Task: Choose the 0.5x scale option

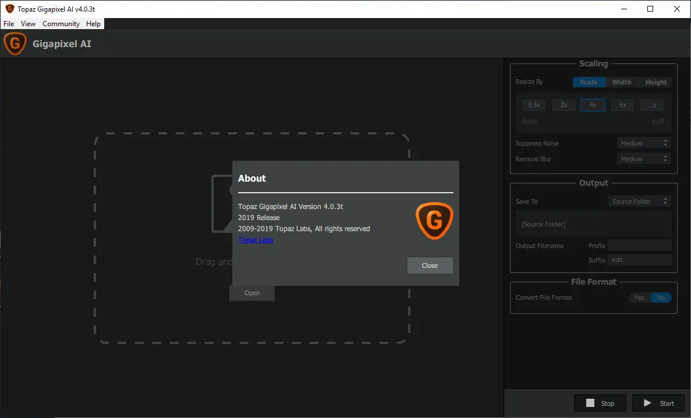Action: pos(534,105)
